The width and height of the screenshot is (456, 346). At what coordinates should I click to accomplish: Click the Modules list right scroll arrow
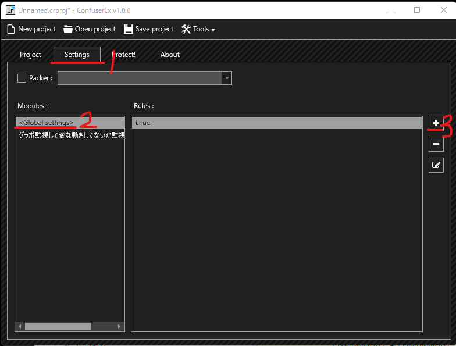119,326
